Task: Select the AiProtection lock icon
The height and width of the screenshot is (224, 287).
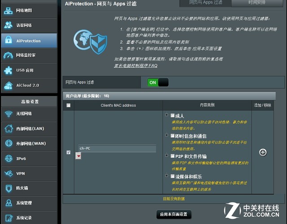Action: (x=8, y=40)
